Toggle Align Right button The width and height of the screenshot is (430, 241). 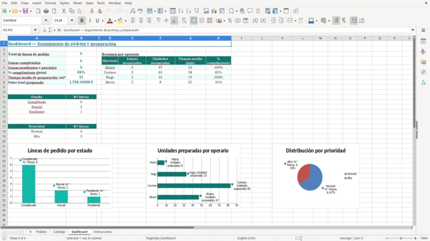coord(149,21)
